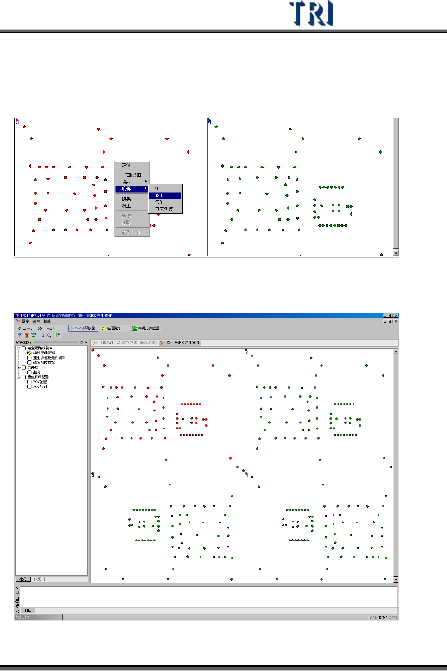Click the application icon in the title bar
Screen dimensions: 447x671
point(18,316)
